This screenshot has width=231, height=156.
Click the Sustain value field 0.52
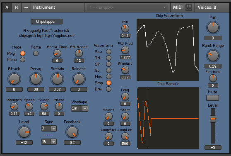(x=57, y=90)
